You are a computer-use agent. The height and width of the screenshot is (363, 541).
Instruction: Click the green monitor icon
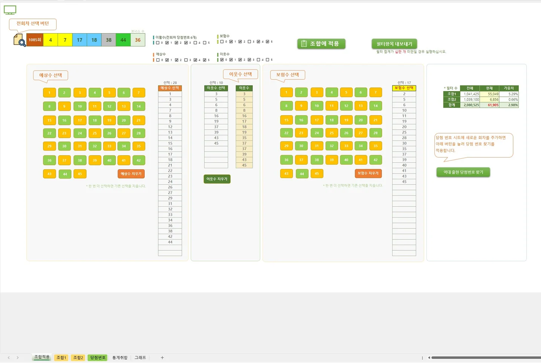click(10, 10)
